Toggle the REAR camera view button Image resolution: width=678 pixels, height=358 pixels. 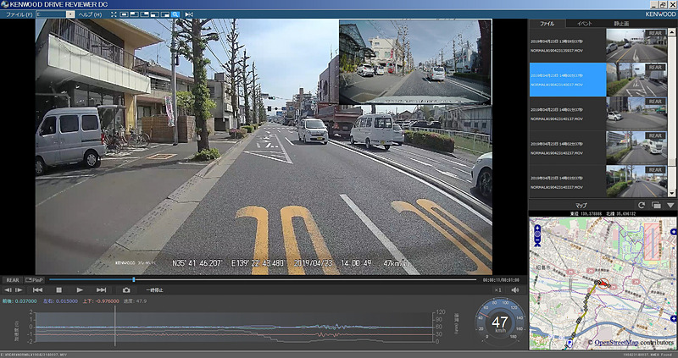[13, 280]
